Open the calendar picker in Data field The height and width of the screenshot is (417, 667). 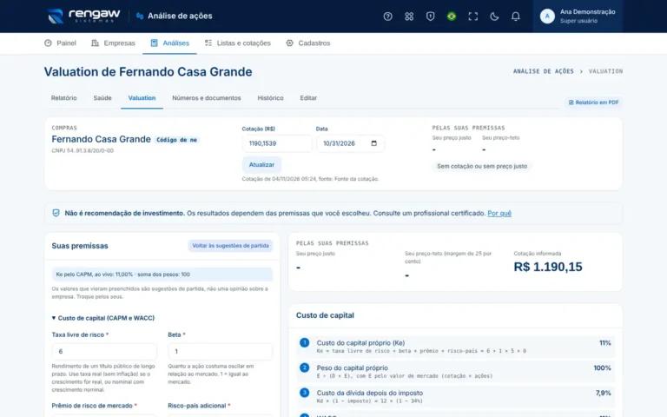(374, 143)
